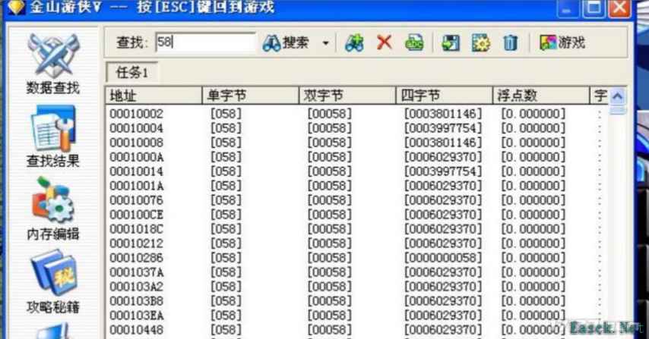The height and width of the screenshot is (339, 649).
Task: Click the green doc export icon
Action: coord(414,42)
